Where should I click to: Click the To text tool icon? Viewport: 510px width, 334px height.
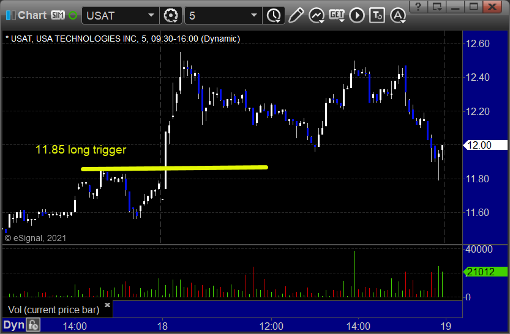point(377,15)
